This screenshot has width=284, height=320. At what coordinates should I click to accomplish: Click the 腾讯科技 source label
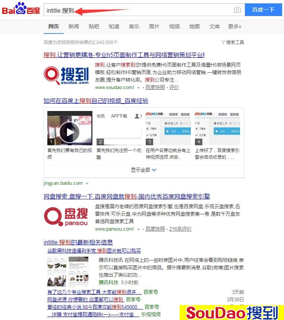tap(108, 282)
